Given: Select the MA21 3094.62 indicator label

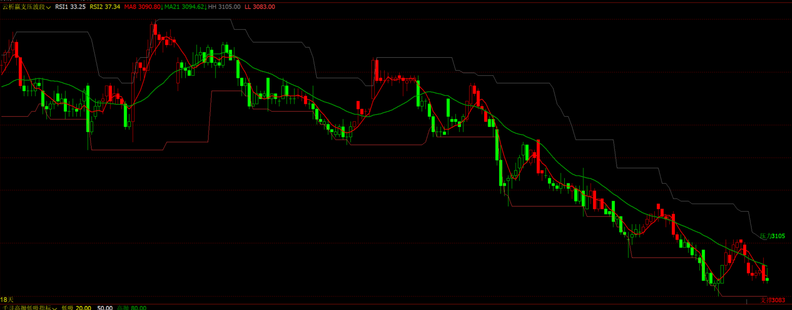Looking at the screenshot, I should pyautogui.click(x=184, y=7).
